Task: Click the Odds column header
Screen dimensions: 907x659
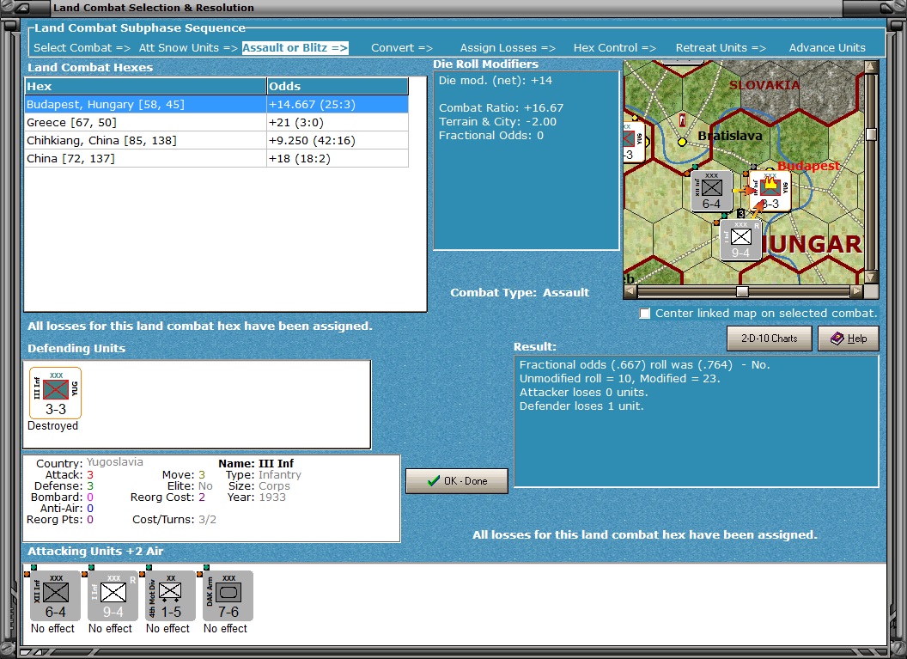Action: (338, 86)
